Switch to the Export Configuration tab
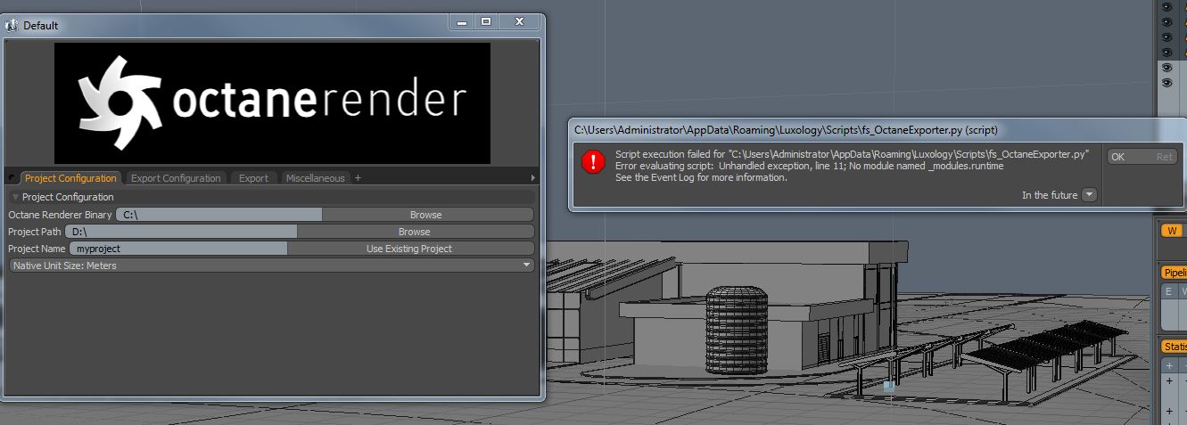The image size is (1187, 425). tap(176, 178)
